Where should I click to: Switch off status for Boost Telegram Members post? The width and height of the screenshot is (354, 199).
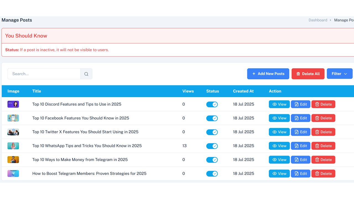212,174
